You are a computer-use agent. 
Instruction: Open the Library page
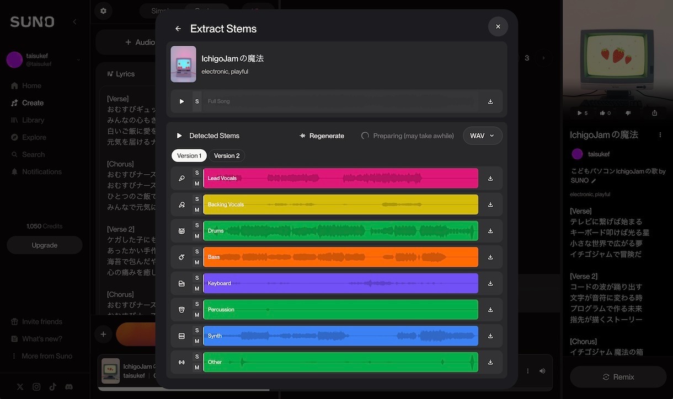pyautogui.click(x=28, y=120)
